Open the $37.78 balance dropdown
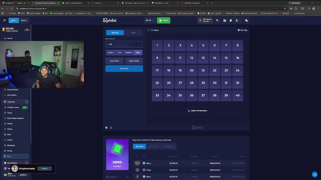The height and width of the screenshot is (180, 321). [x=150, y=20]
